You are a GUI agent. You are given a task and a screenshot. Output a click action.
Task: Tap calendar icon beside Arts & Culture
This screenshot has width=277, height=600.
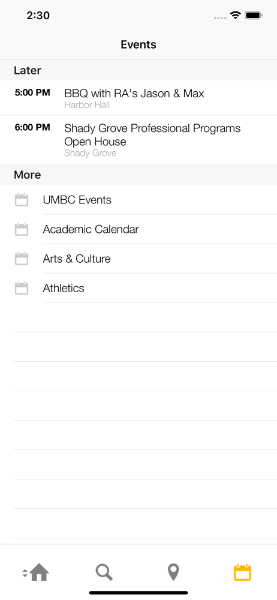22,259
